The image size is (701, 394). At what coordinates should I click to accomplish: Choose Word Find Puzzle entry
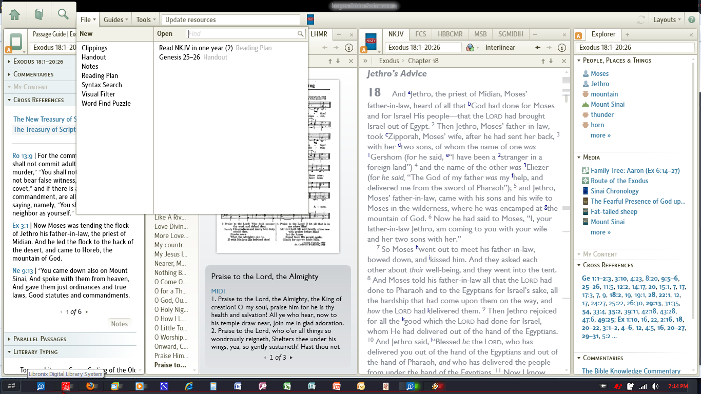pyautogui.click(x=106, y=103)
